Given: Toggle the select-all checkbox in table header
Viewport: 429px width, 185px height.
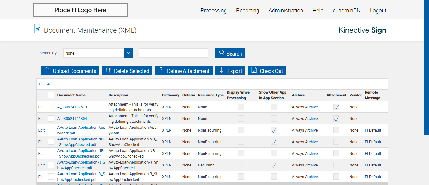Looking at the screenshot, I should point(51,95).
